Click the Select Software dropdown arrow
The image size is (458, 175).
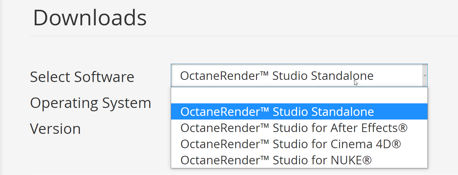click(x=425, y=75)
